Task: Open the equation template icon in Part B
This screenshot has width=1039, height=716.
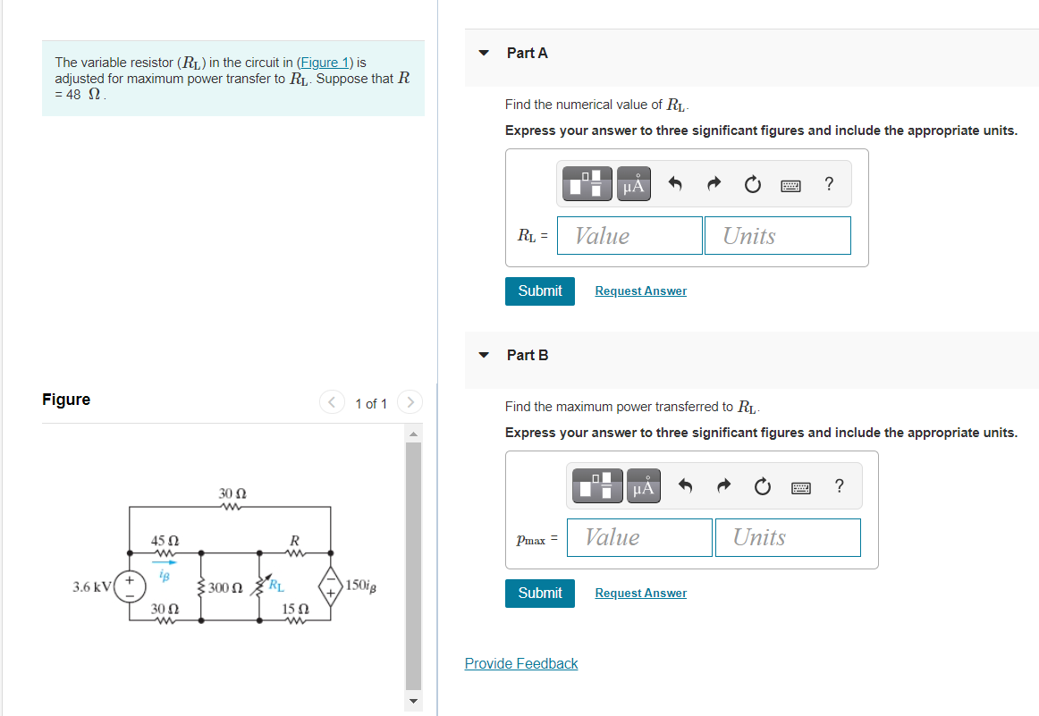Action: 596,485
